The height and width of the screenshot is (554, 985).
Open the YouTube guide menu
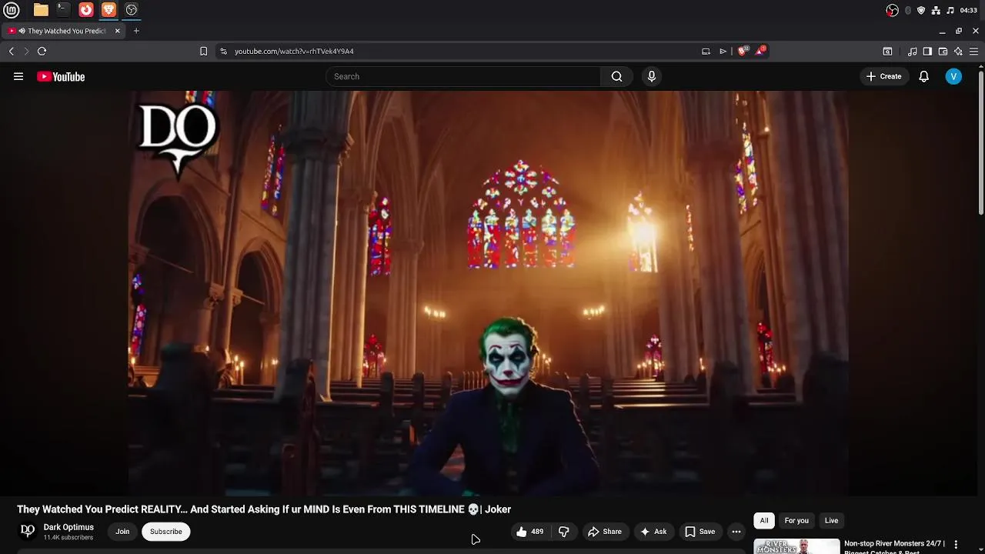(18, 76)
